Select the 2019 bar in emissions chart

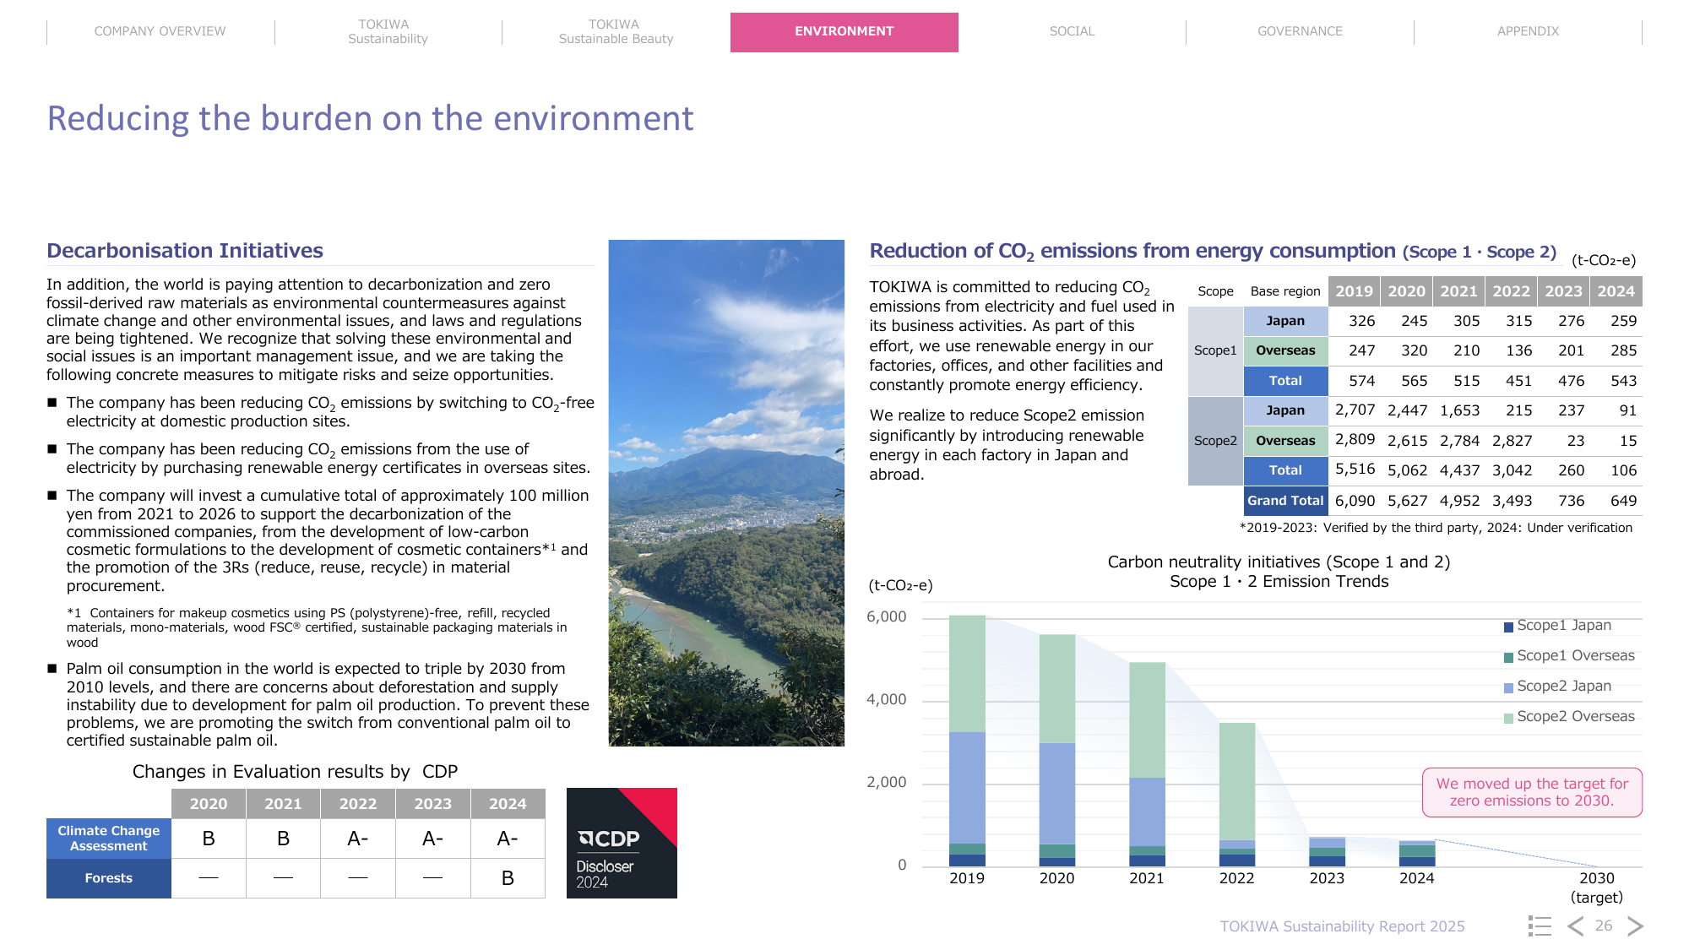coord(967,741)
